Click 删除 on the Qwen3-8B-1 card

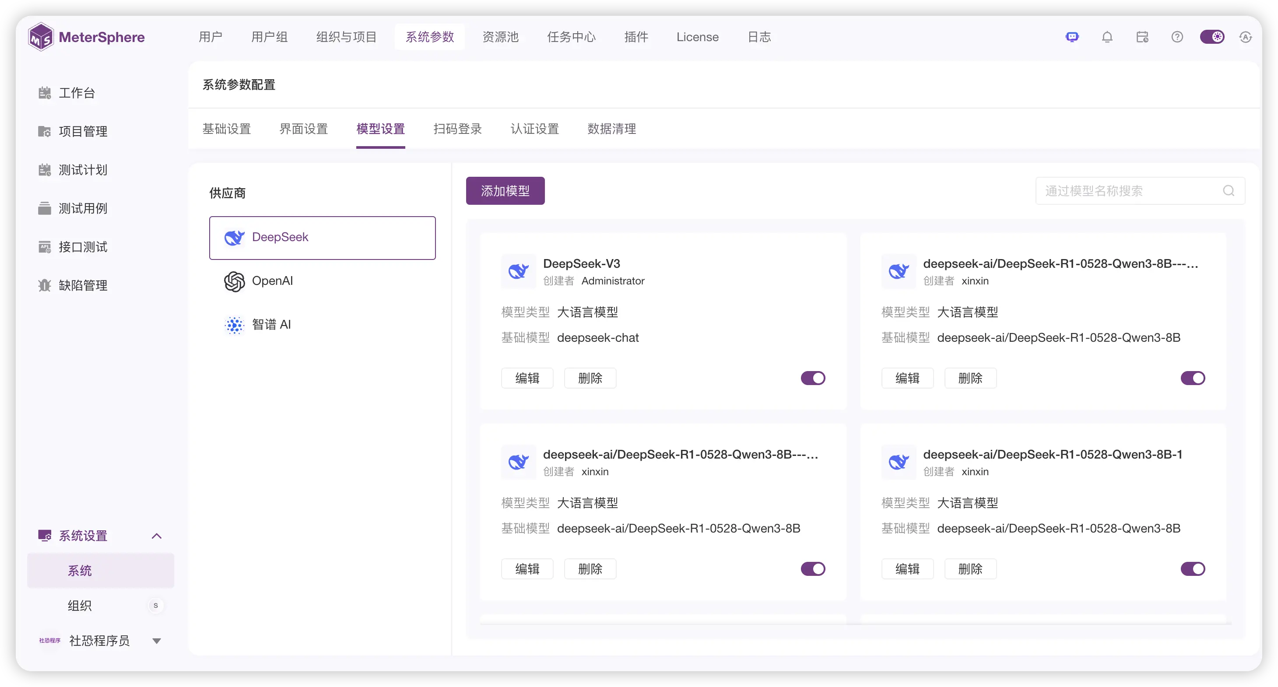[x=970, y=569]
